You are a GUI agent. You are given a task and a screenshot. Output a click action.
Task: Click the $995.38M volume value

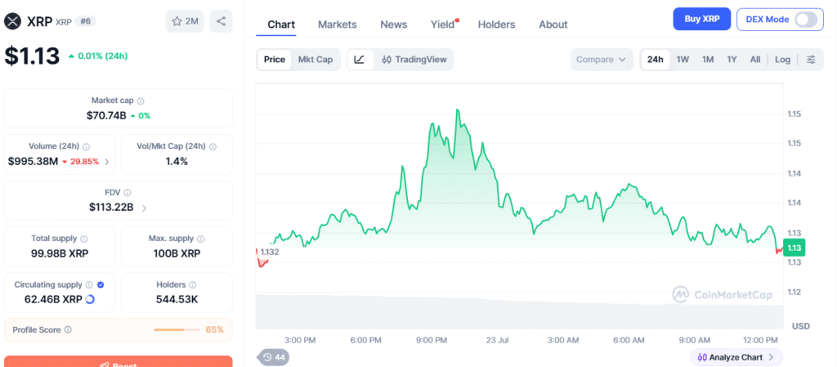[x=33, y=161]
